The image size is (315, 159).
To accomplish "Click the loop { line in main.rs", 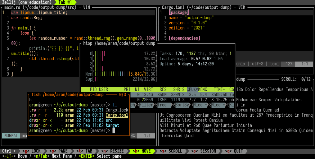I will (27, 33).
